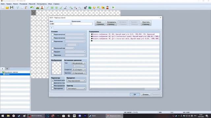Open the Инструменты menu
Viewport: 211px width, 118px height.
[x=42, y=4]
